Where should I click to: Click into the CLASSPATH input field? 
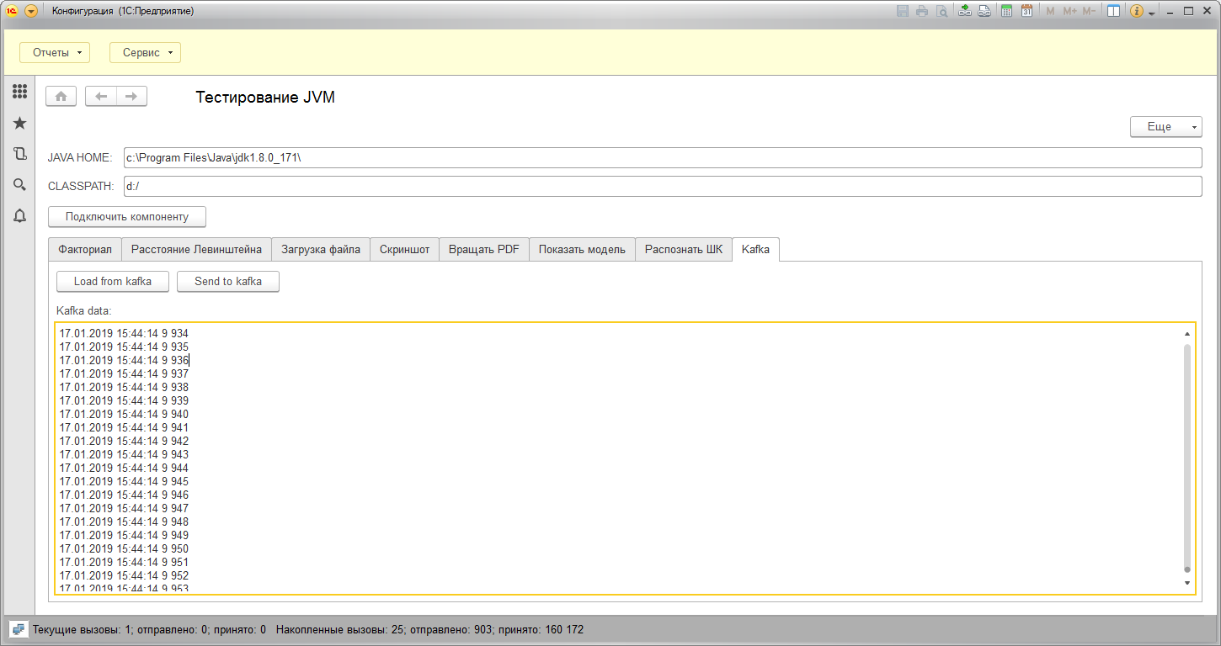[663, 186]
